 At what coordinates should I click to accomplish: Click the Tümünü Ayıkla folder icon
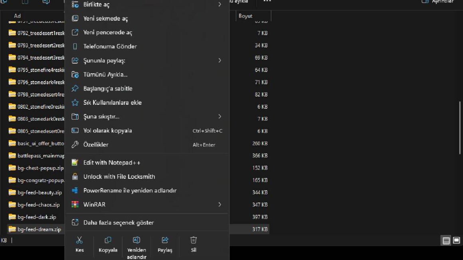75,74
